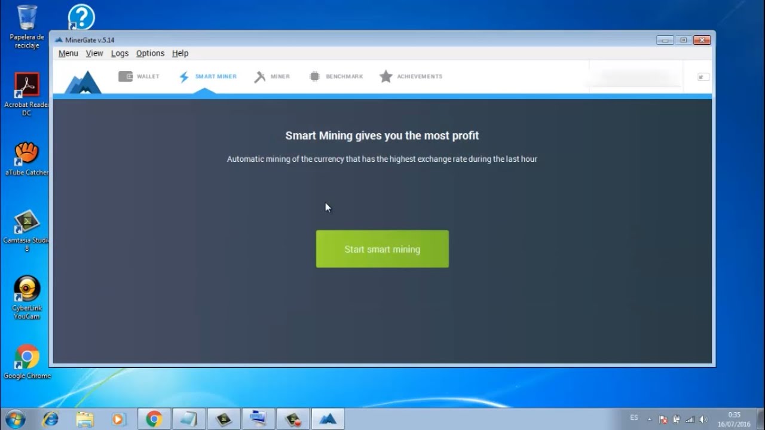Open the Achievements tab
Viewport: 765px width, 430px height.
coord(411,76)
